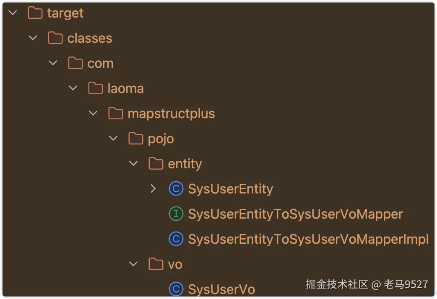
Task: Click the class icon beside SysUserEntityToSysUserVoMapperImpl
Action: click(176, 239)
